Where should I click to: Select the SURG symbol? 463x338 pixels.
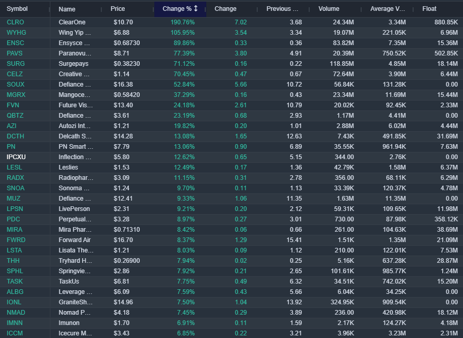point(16,64)
